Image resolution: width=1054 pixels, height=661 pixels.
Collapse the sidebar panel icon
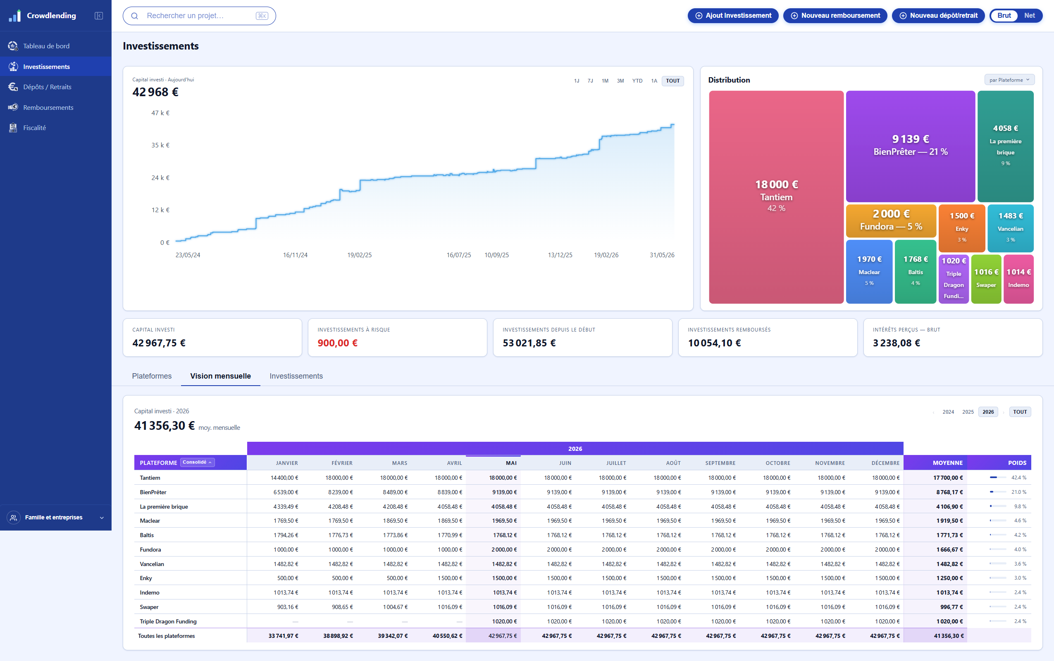(99, 16)
